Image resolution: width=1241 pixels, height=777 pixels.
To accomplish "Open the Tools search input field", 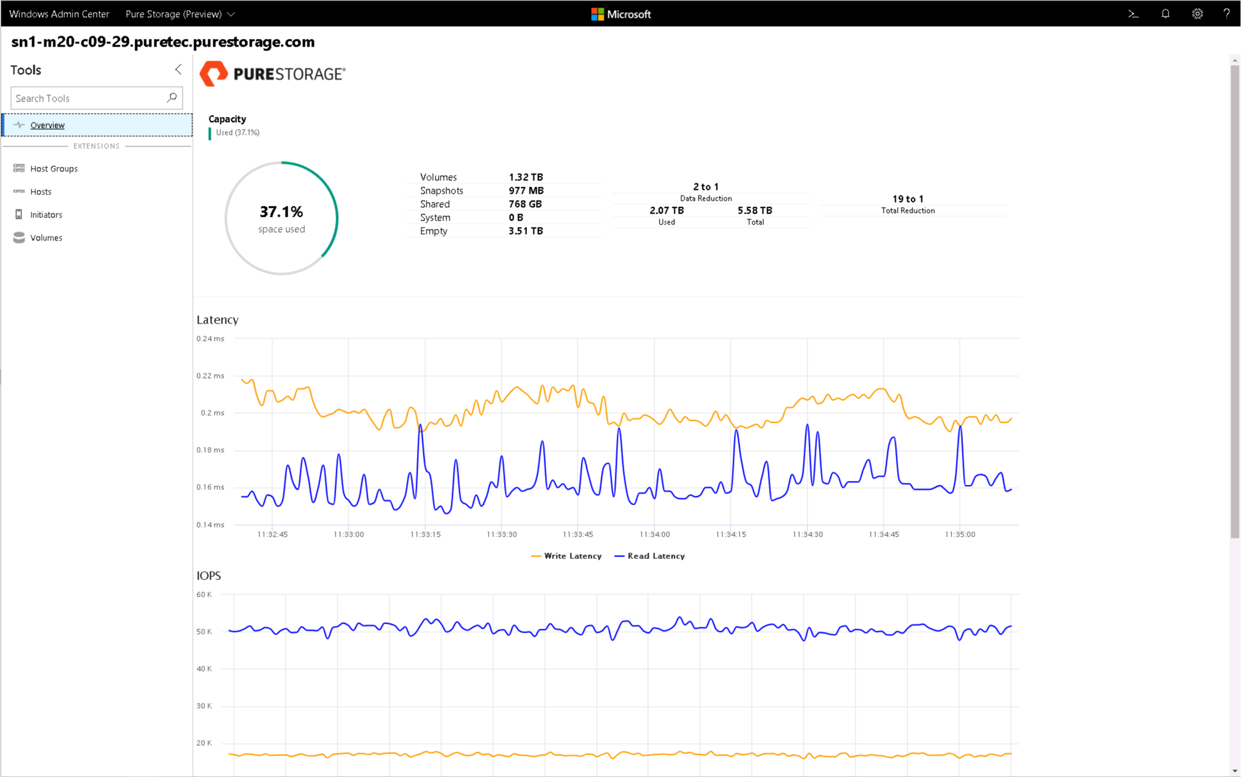I will (x=90, y=97).
